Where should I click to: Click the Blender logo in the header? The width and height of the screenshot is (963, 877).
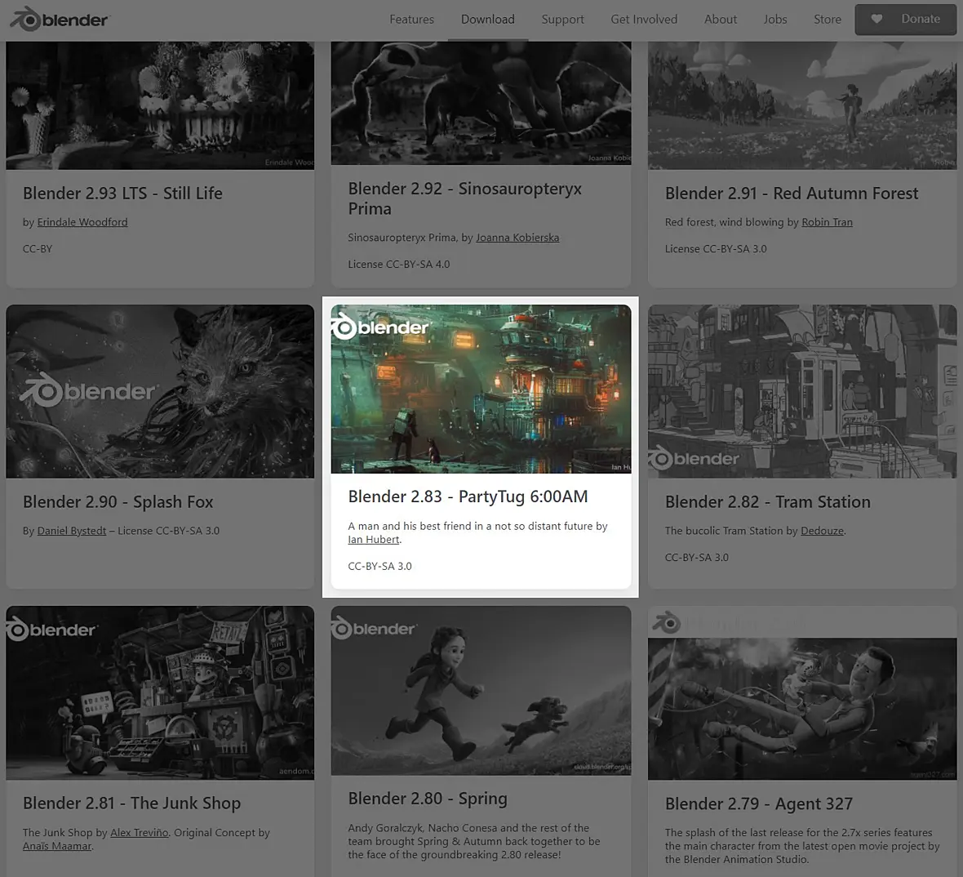pos(59,19)
